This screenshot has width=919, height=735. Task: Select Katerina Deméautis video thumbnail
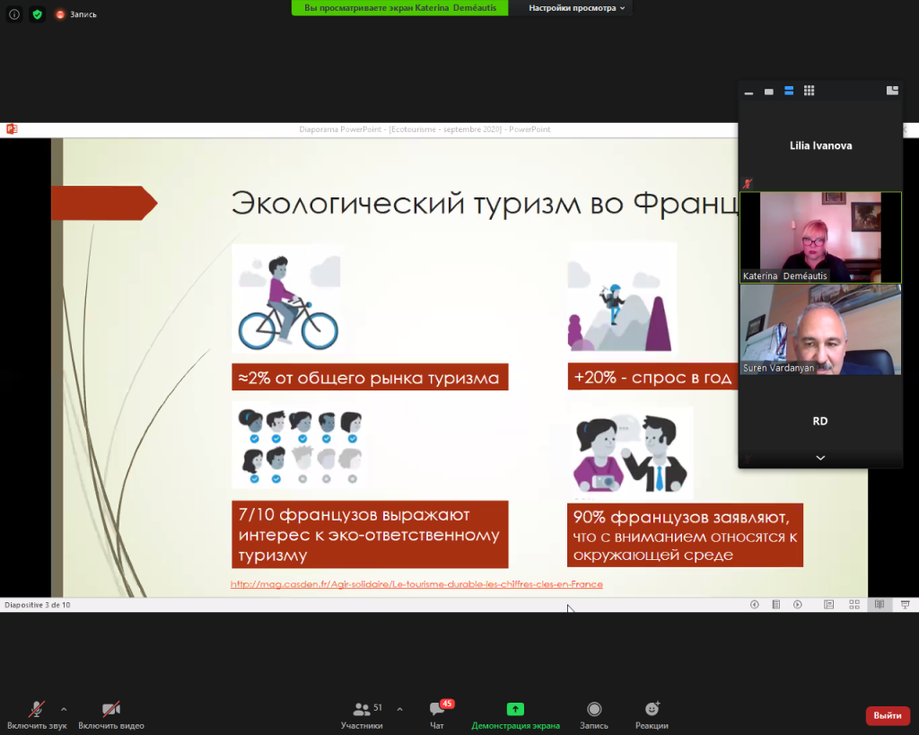[x=820, y=237]
